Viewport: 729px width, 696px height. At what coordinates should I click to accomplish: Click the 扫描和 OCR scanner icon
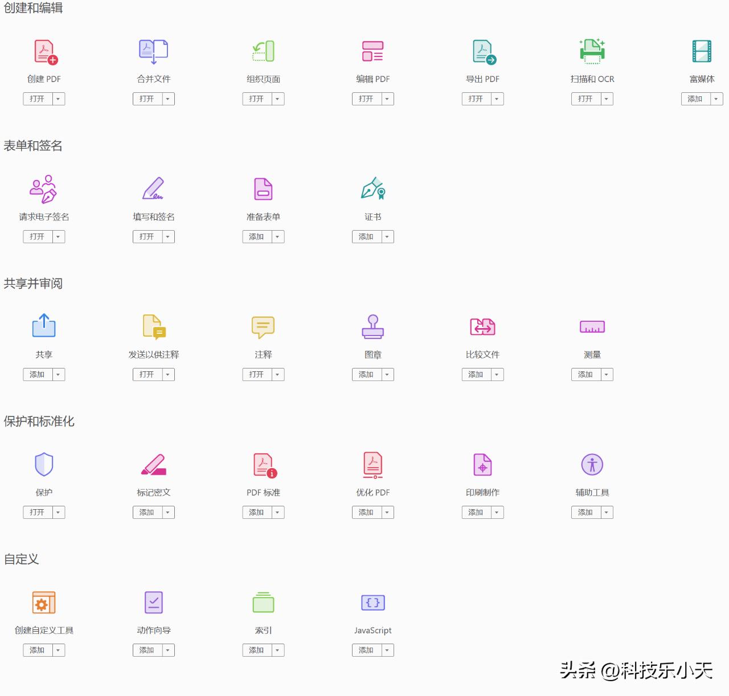click(592, 51)
